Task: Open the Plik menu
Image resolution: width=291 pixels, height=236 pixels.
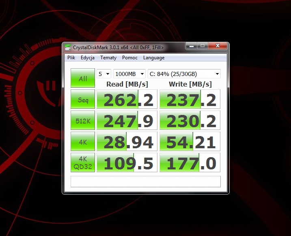Action: [x=71, y=58]
